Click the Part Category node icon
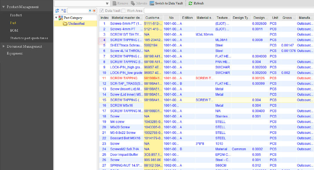The image size is (314, 170). pos(61,18)
